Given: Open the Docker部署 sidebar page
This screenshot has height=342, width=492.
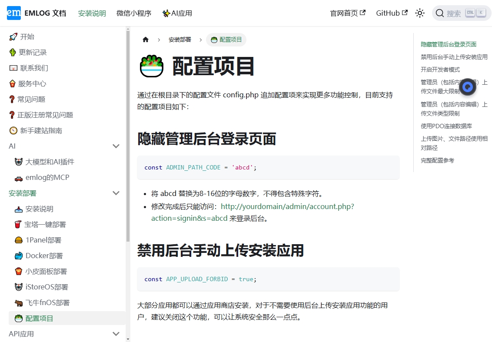Looking at the screenshot, I should (44, 256).
